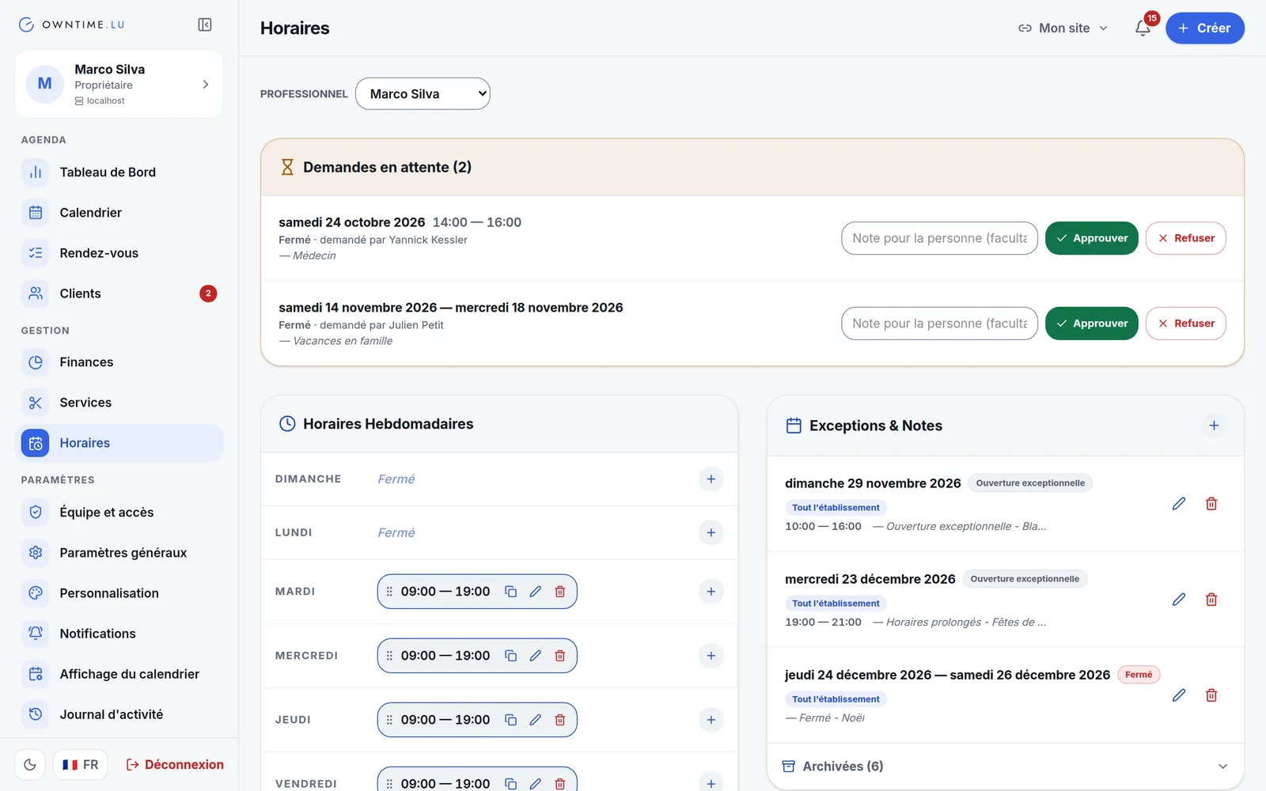Image resolution: width=1266 pixels, height=791 pixels.
Task: Open the Mon site dropdown
Action: (x=1063, y=28)
